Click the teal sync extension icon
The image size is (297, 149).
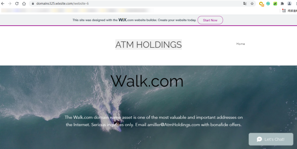[x=268, y=3]
